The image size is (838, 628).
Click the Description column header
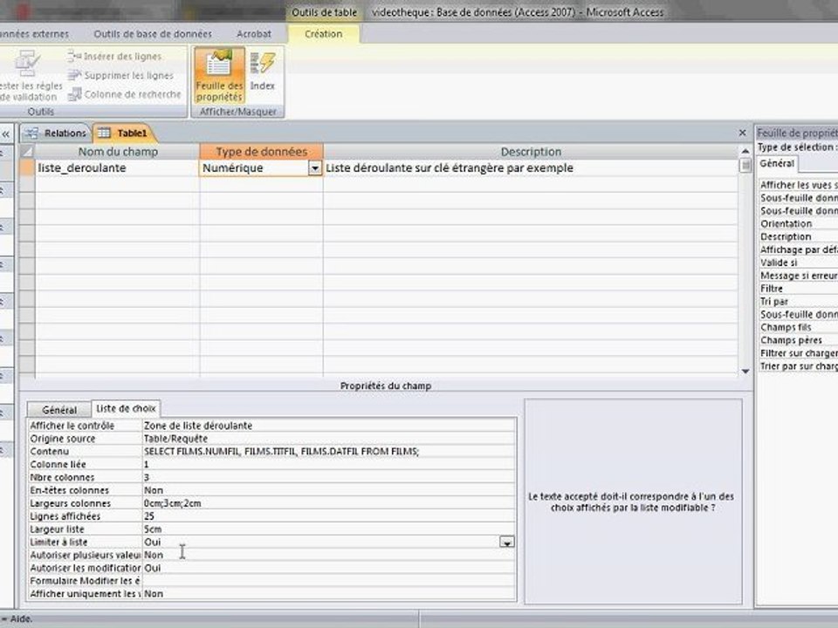click(x=531, y=152)
